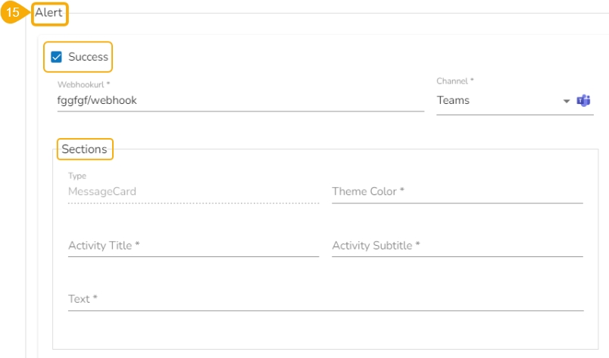
Task: Click the fggfgf/webhook URL text
Action: click(97, 100)
